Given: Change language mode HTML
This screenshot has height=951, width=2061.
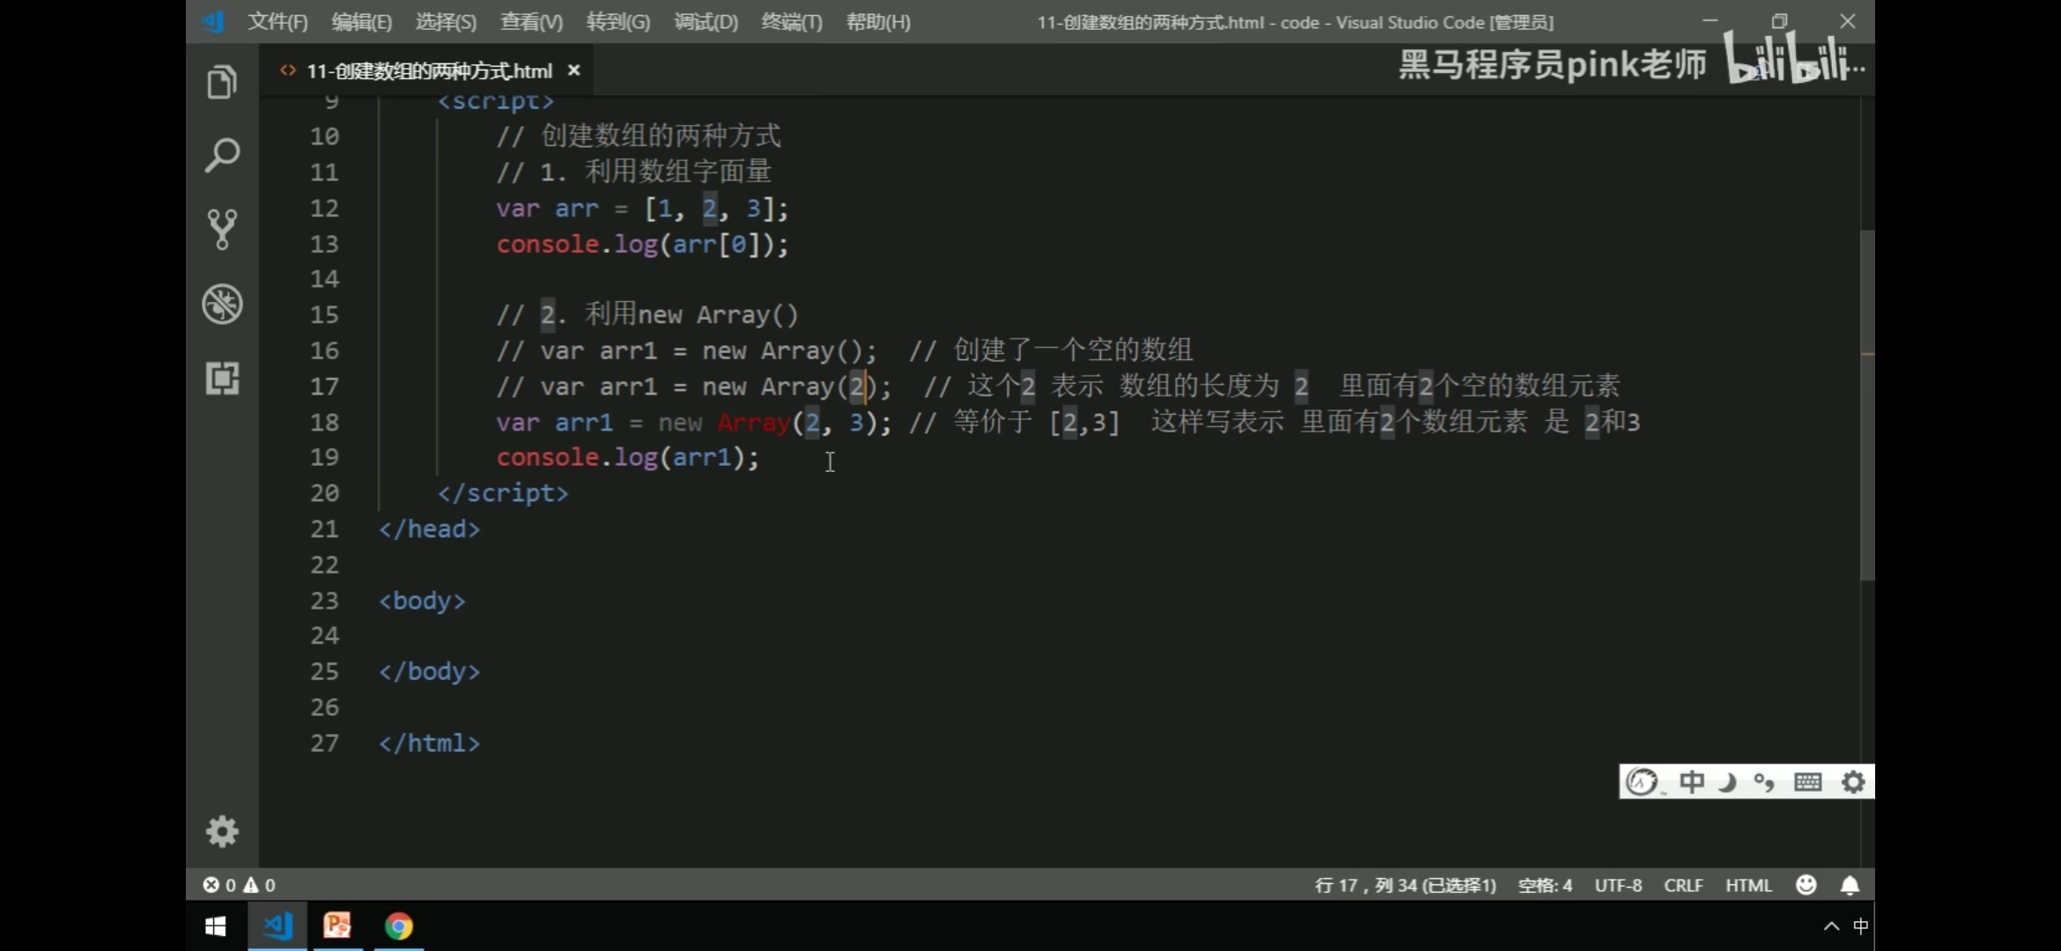Looking at the screenshot, I should click(1748, 885).
